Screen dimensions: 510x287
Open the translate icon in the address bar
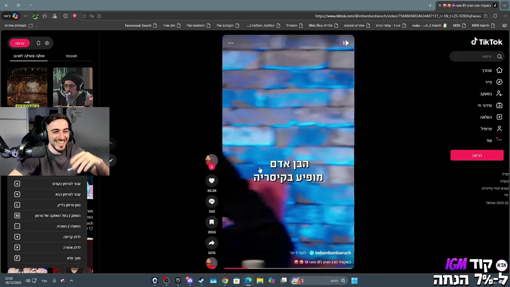tap(92, 16)
